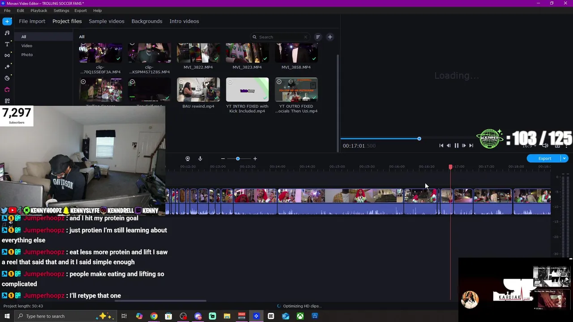Switch to the Sample videos tab

pos(107,21)
